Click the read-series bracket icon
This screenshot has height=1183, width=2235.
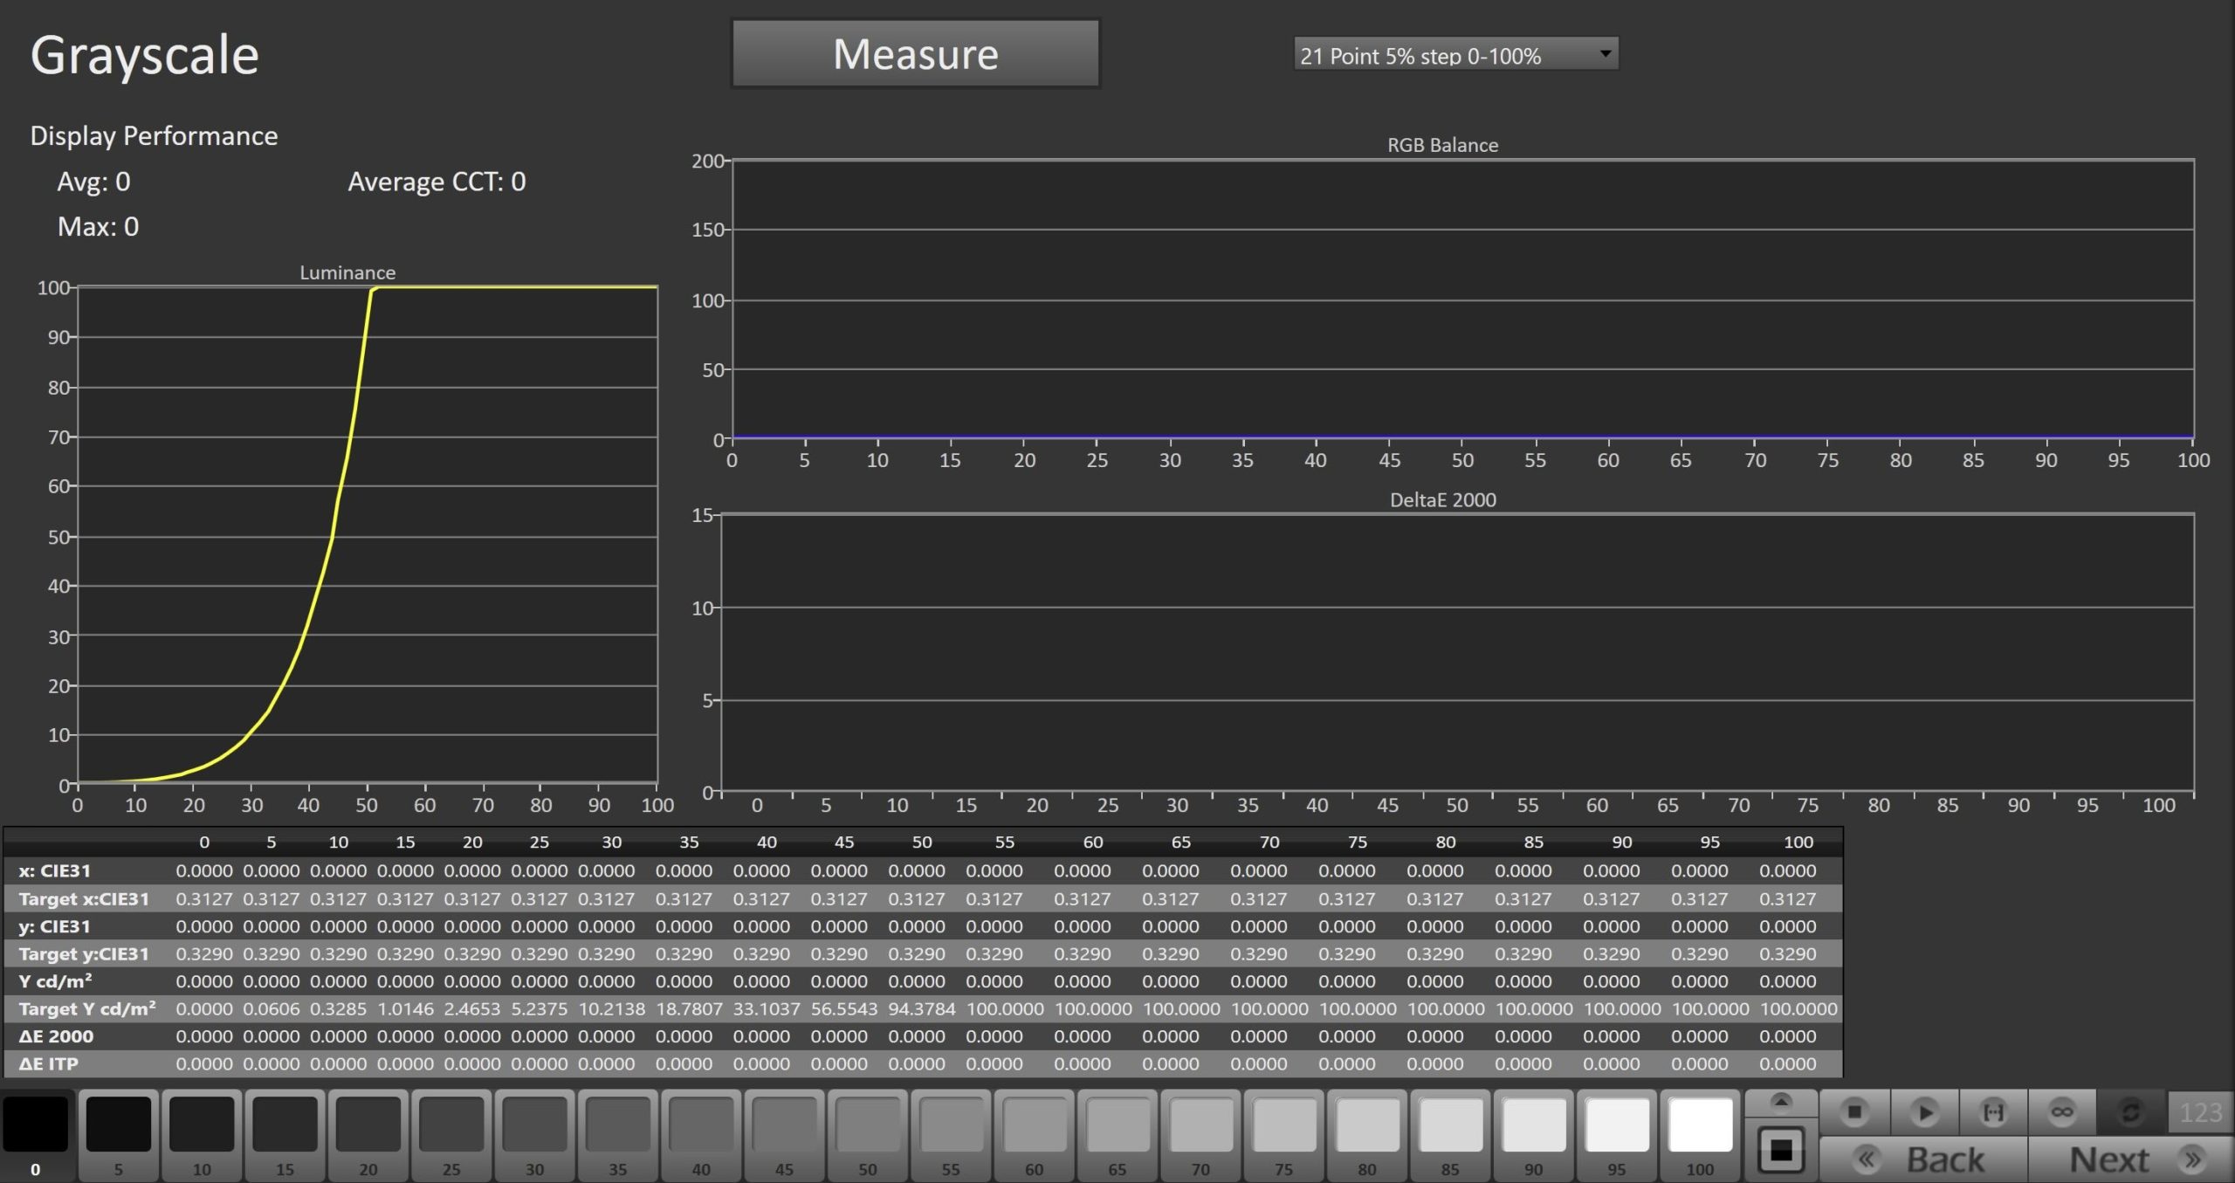pyautogui.click(x=1994, y=1111)
